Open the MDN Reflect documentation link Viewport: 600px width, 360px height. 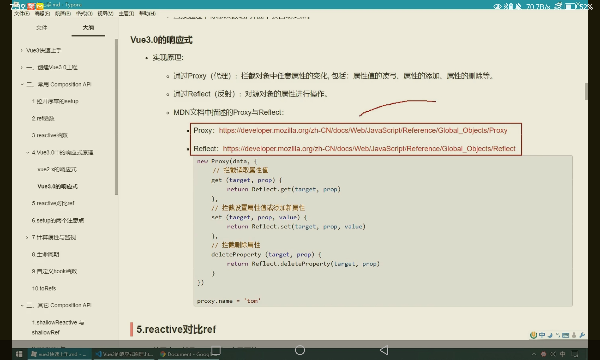[x=369, y=149]
